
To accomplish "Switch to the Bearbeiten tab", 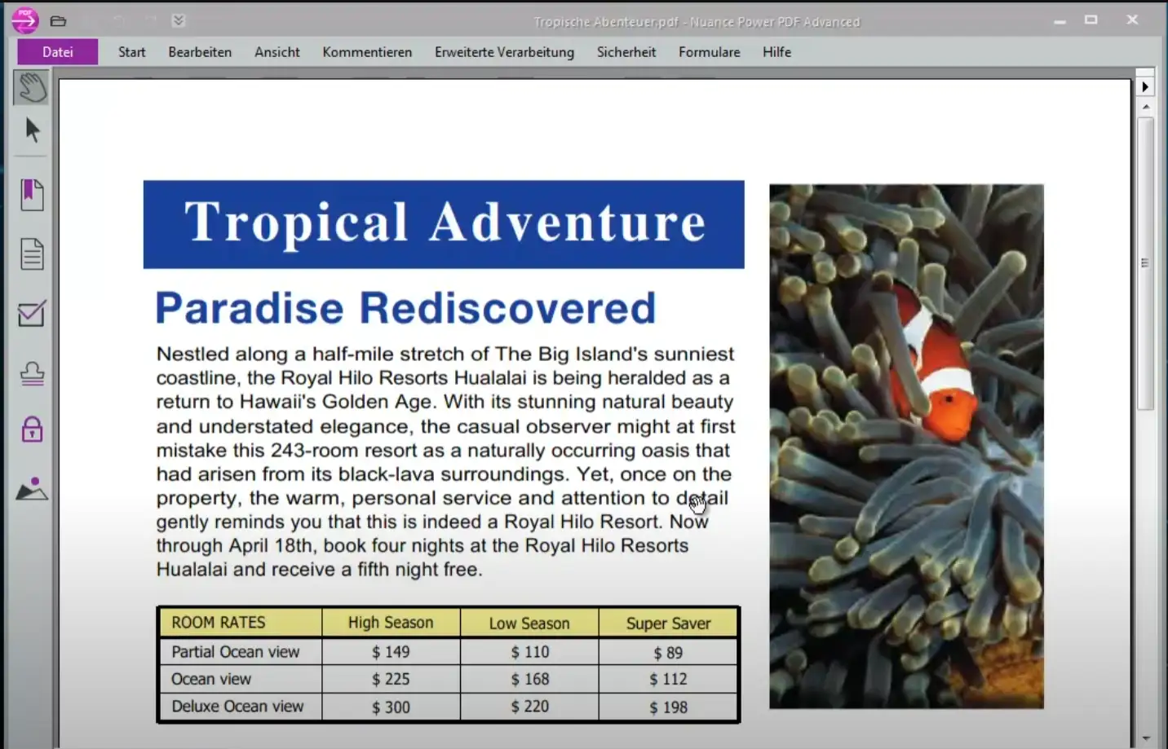I will coord(200,52).
